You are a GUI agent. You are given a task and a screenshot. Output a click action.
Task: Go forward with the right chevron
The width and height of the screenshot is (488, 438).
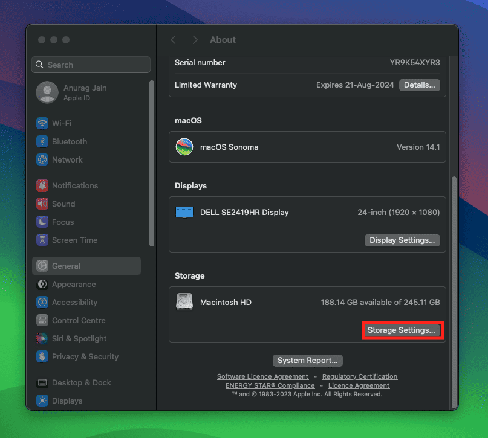(x=195, y=40)
